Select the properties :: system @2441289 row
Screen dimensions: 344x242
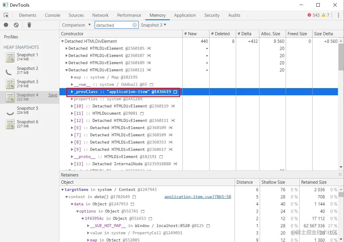199,99
